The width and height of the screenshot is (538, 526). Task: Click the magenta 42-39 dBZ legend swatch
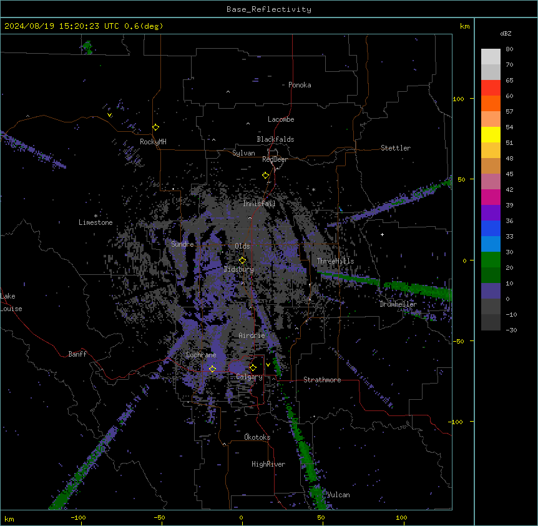pyautogui.click(x=491, y=197)
